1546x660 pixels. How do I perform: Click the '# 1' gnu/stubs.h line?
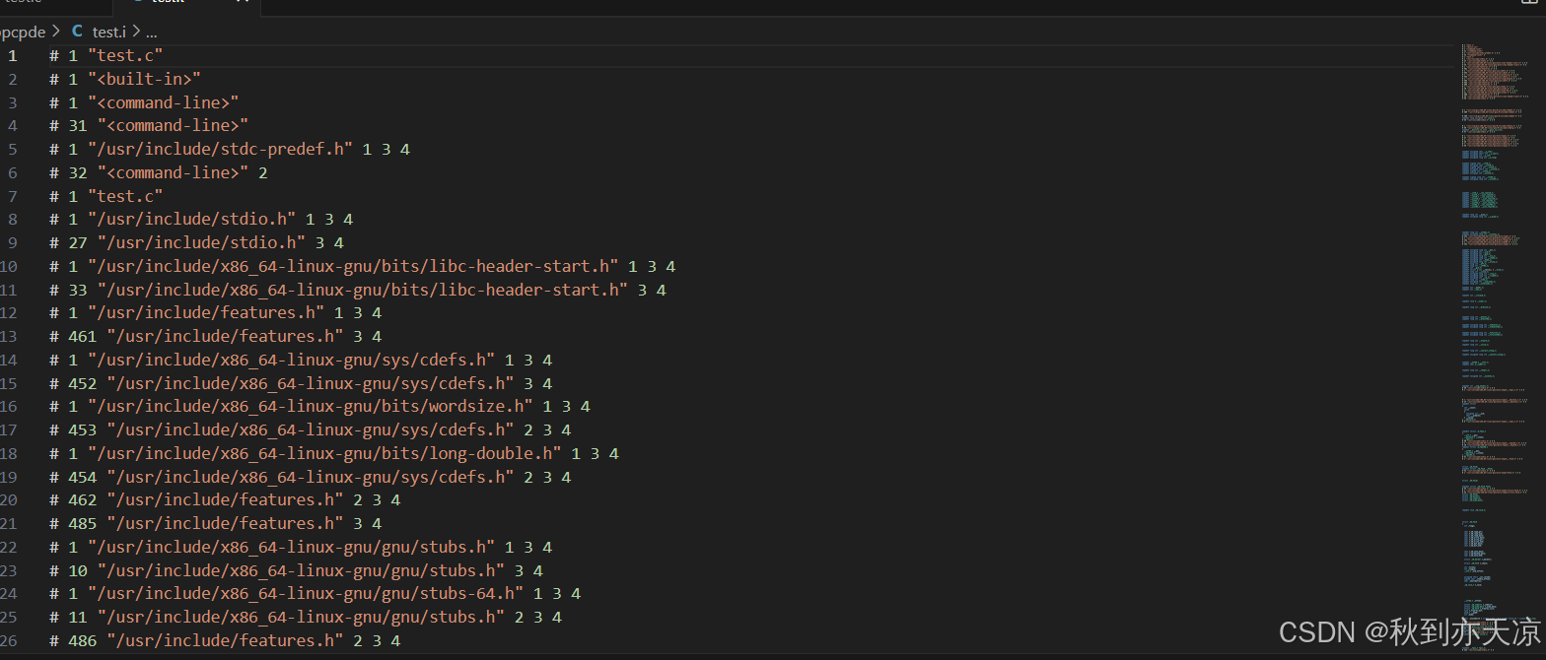(301, 548)
